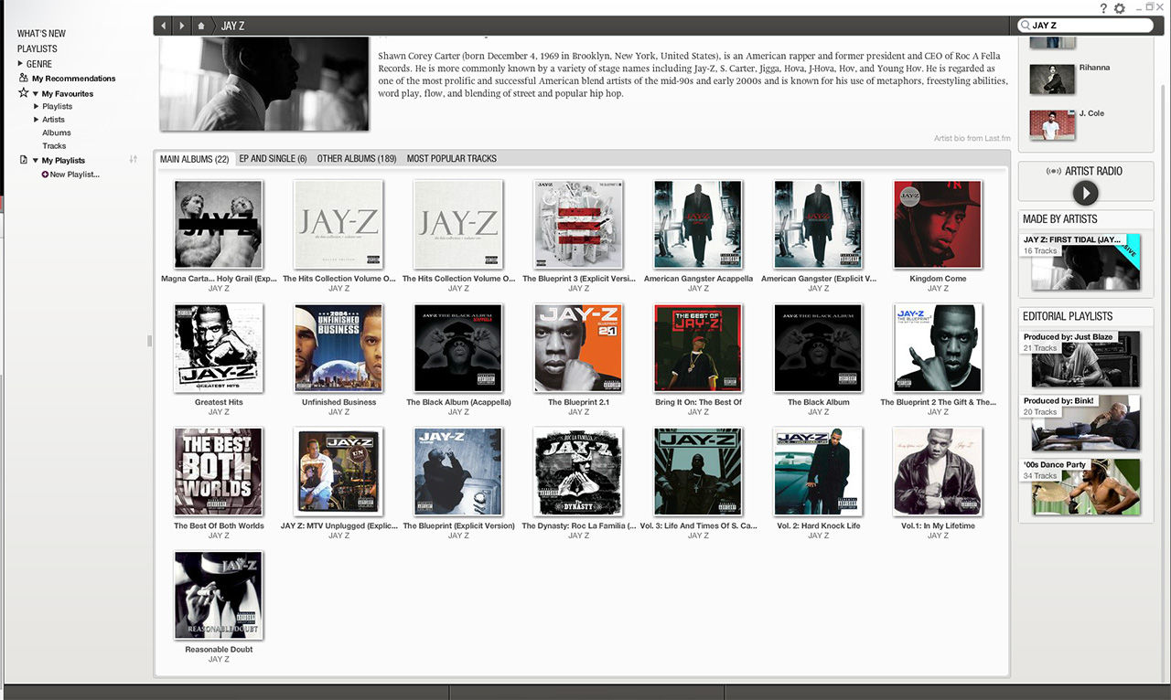Open favourite Tracks in the sidebar
This screenshot has width=1171, height=700.
point(54,146)
